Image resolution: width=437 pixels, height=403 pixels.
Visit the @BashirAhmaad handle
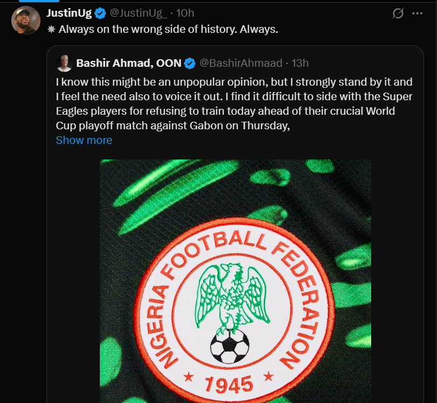tap(241, 63)
